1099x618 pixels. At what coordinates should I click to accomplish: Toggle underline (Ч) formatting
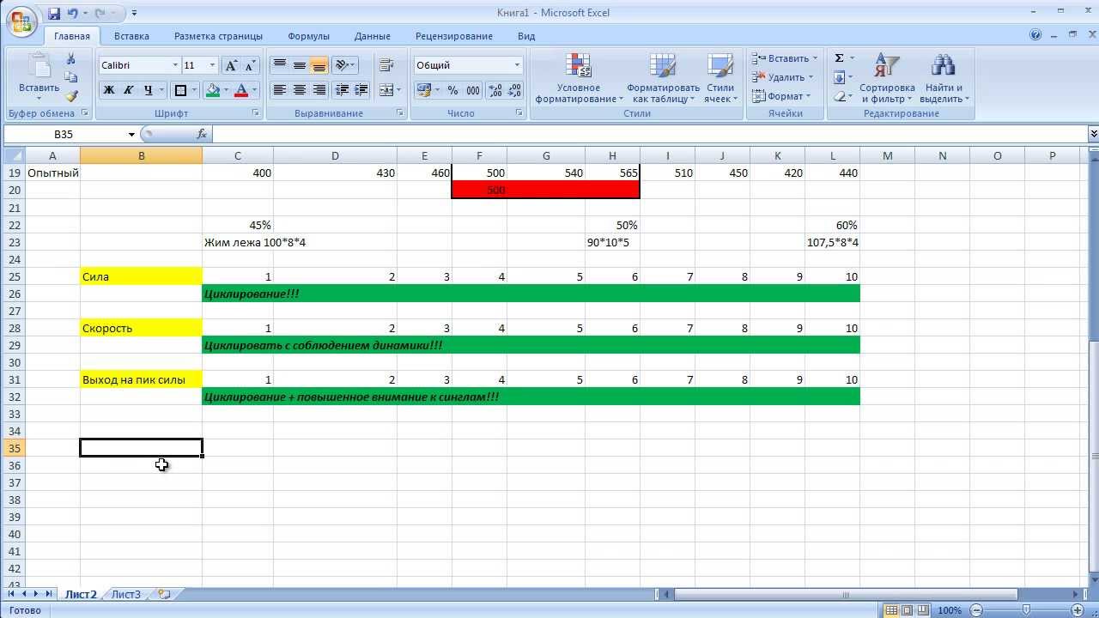click(149, 90)
